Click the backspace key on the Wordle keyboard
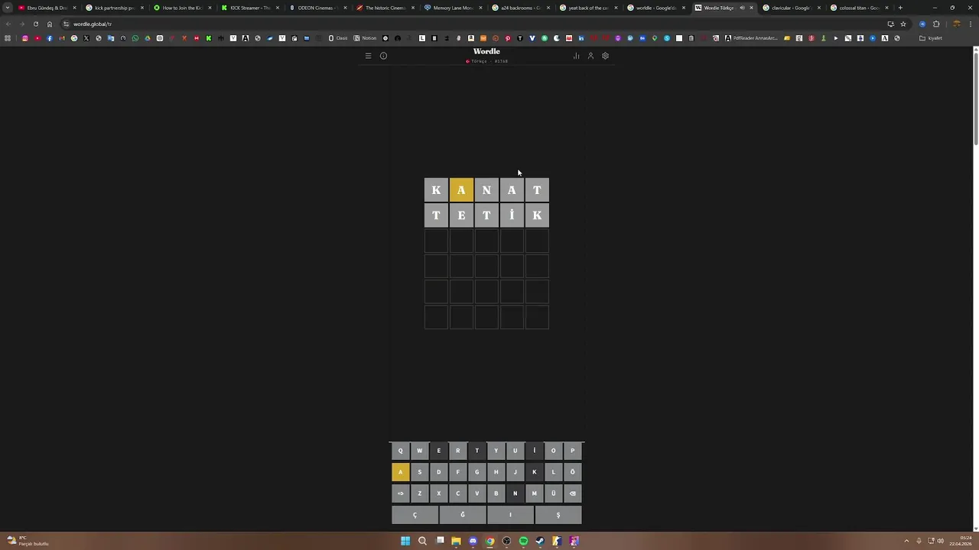Screen dimensions: 979x550 [x=572, y=493]
